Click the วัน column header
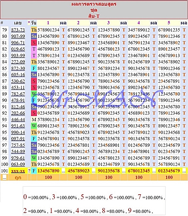 34,23
